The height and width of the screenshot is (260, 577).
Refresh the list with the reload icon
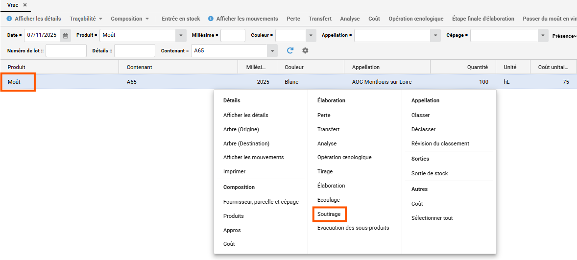pyautogui.click(x=290, y=51)
